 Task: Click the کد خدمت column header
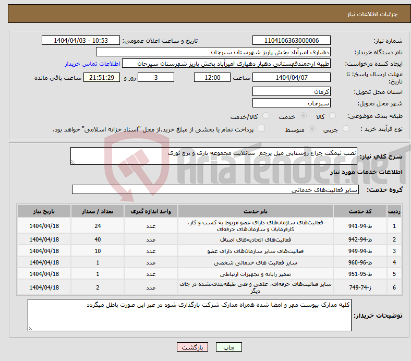[x=360, y=211]
